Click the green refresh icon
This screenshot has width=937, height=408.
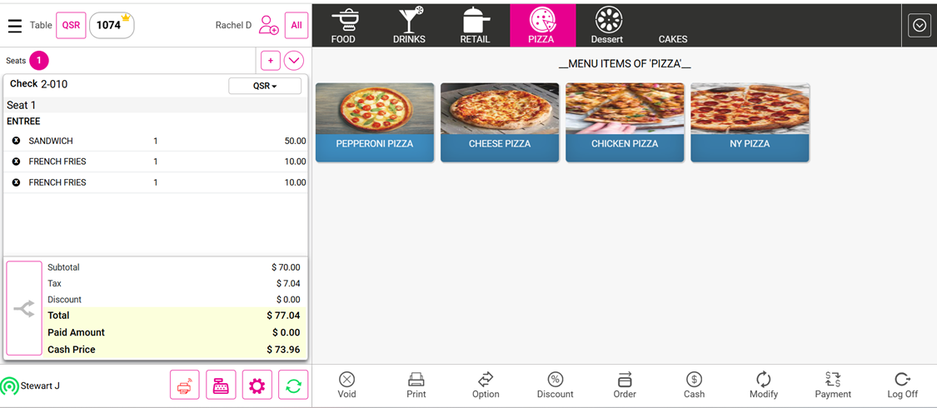tap(293, 386)
